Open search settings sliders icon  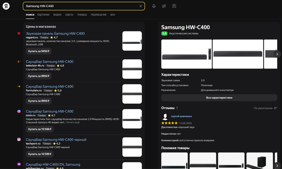(x=164, y=6)
